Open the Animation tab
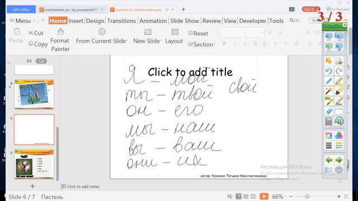This screenshot has width=358, height=201. click(153, 21)
